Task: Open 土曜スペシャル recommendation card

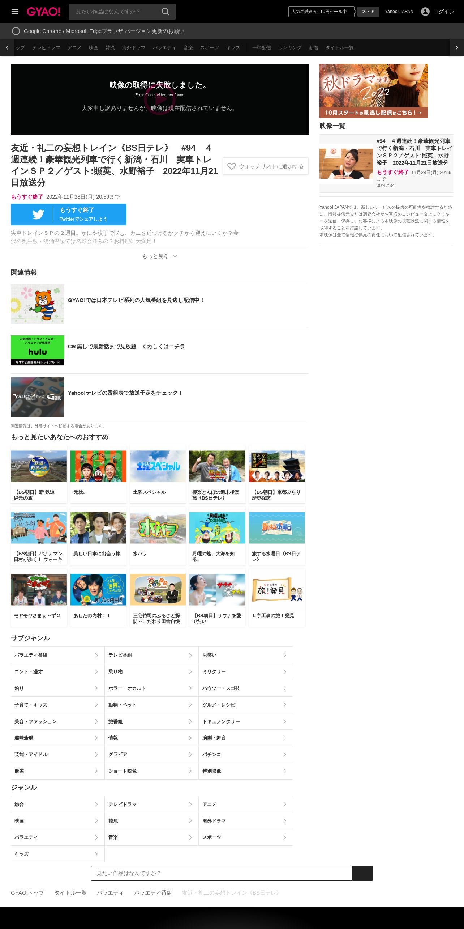Action: click(158, 474)
